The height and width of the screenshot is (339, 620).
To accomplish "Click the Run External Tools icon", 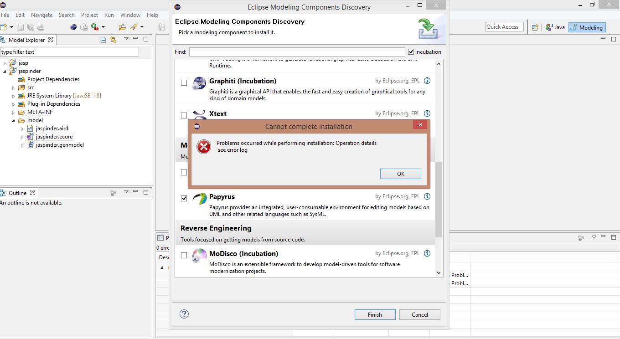I will (x=94, y=27).
